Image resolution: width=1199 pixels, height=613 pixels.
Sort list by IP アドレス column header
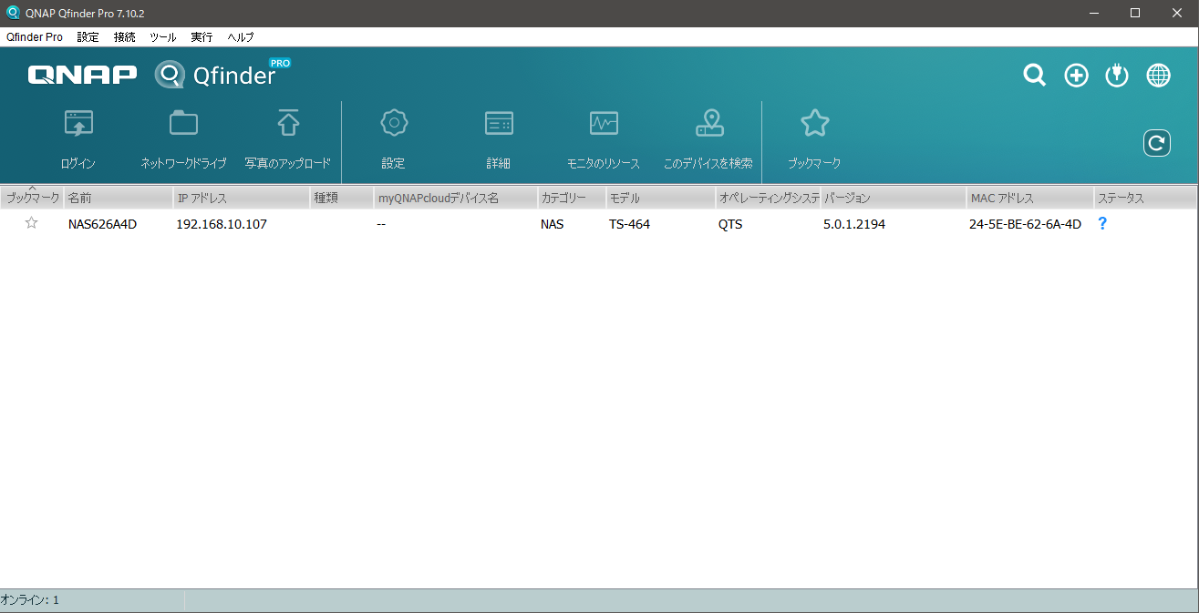tap(242, 198)
